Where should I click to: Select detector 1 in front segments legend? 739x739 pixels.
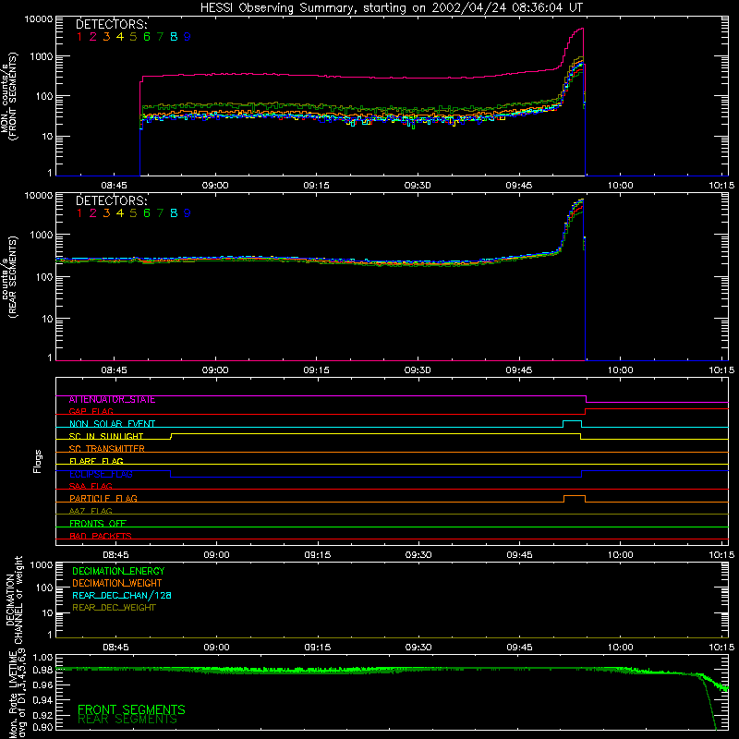click(x=79, y=37)
